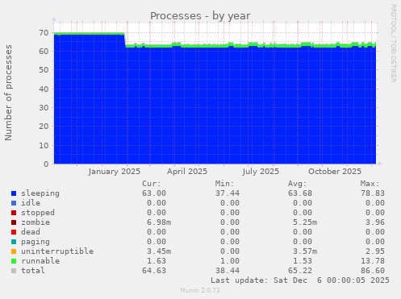Click the stopped legend color swatch
This screenshot has height=299, width=401.
tap(14, 213)
